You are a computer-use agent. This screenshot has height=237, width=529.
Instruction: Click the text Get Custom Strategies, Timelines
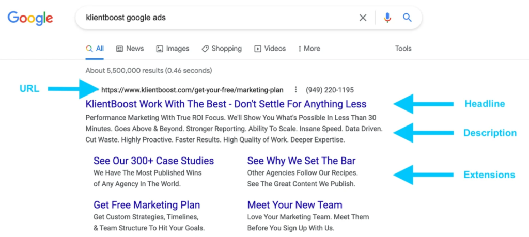click(146, 217)
